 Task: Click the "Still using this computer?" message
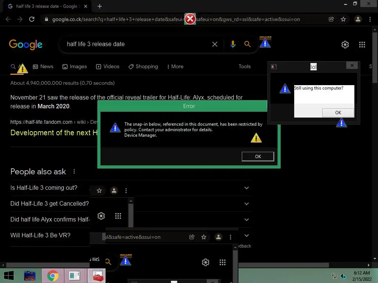coord(319,88)
